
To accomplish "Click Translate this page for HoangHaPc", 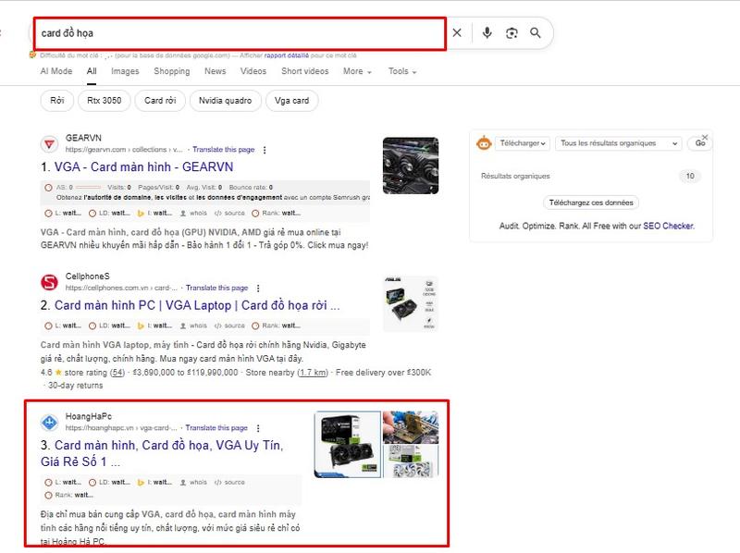I will coord(216,428).
